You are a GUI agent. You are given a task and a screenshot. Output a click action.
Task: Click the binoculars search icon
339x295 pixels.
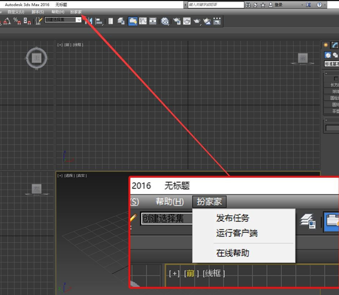tap(248, 5)
